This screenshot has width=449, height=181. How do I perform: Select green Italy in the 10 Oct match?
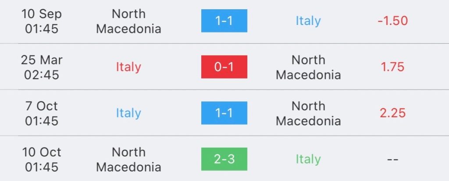click(x=308, y=159)
